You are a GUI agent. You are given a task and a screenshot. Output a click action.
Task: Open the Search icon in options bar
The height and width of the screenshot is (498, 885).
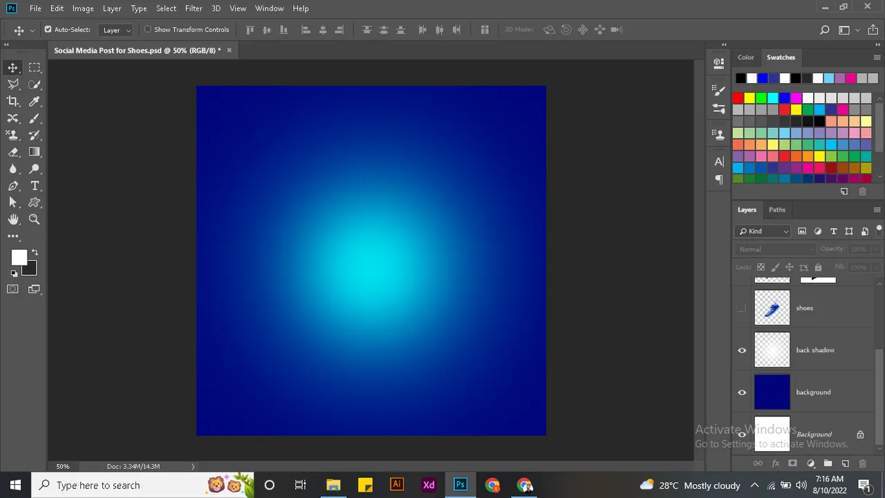click(x=824, y=30)
